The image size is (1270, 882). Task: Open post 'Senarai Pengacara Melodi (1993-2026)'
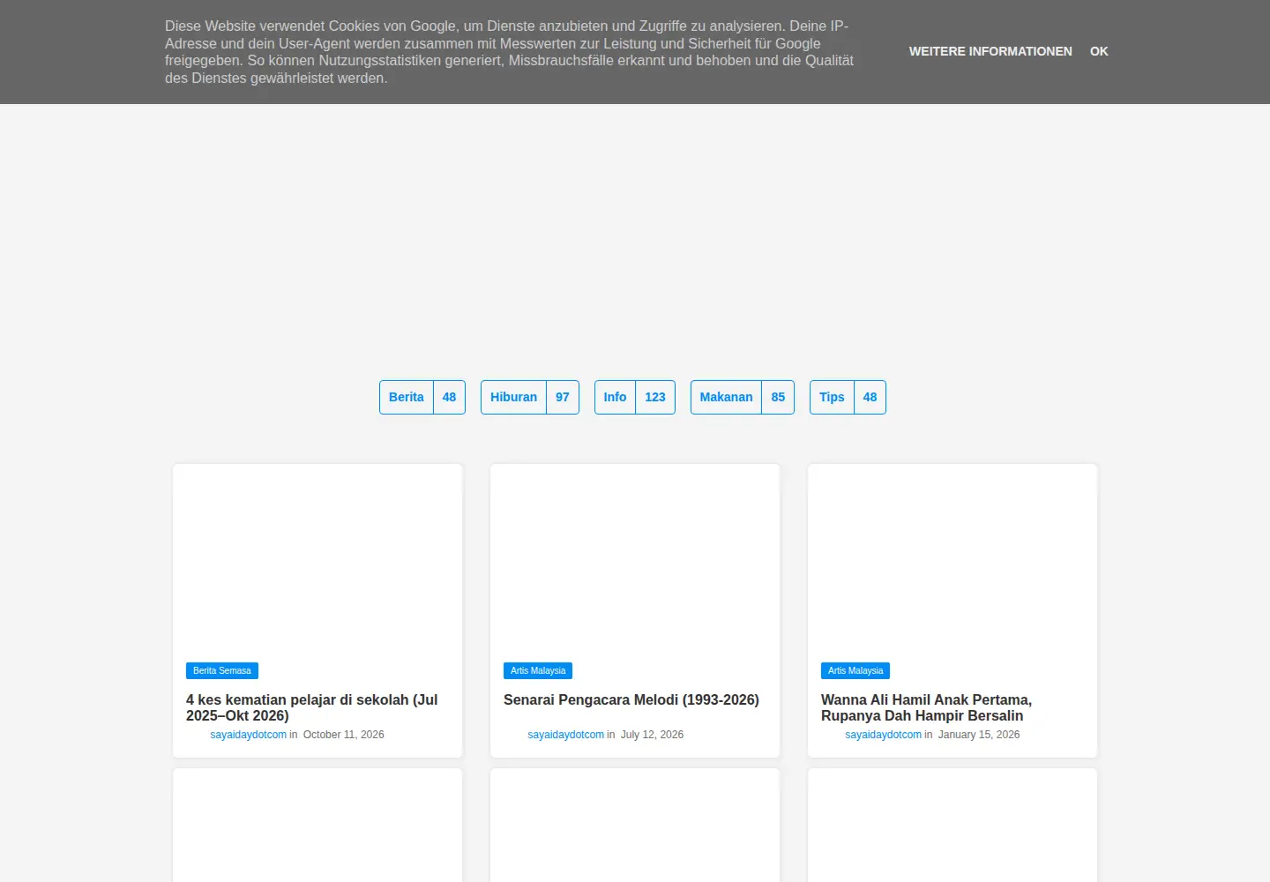pyautogui.click(x=631, y=699)
